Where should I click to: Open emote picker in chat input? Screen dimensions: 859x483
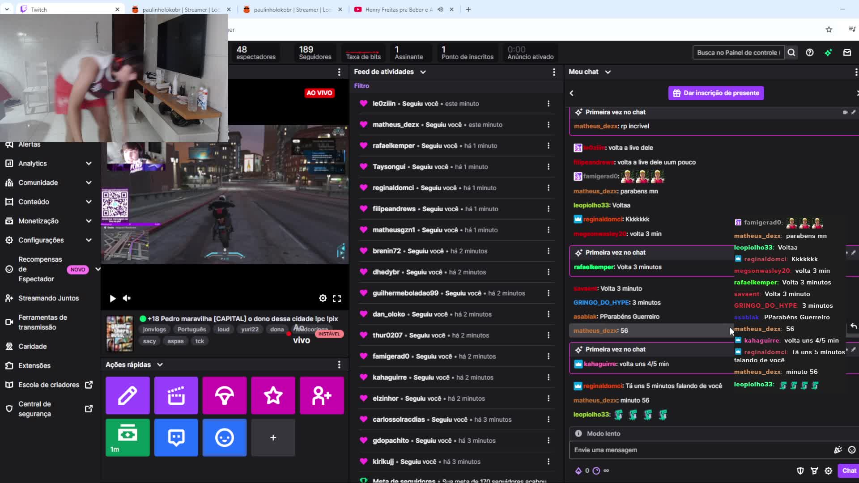pyautogui.click(x=852, y=450)
